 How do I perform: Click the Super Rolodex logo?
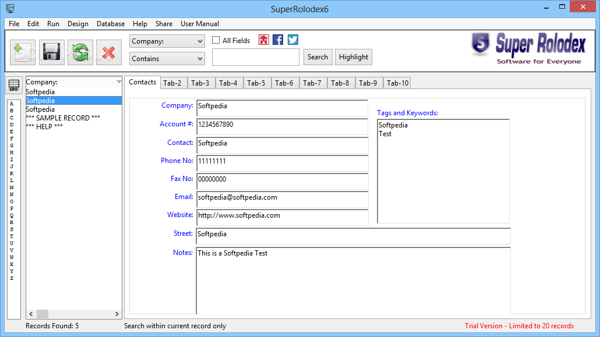(528, 48)
